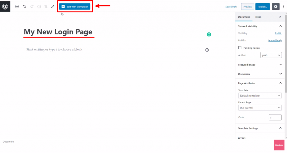Toggle the settings gear panel

tap(276, 6)
